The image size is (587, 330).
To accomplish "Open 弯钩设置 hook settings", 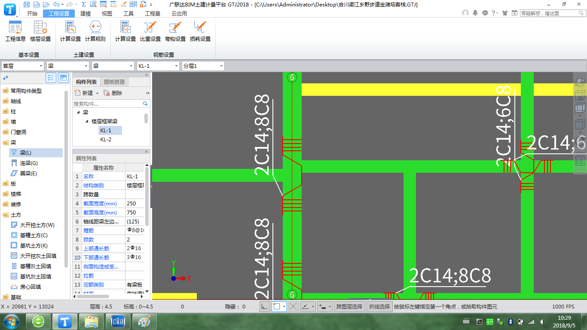I will pos(175,31).
